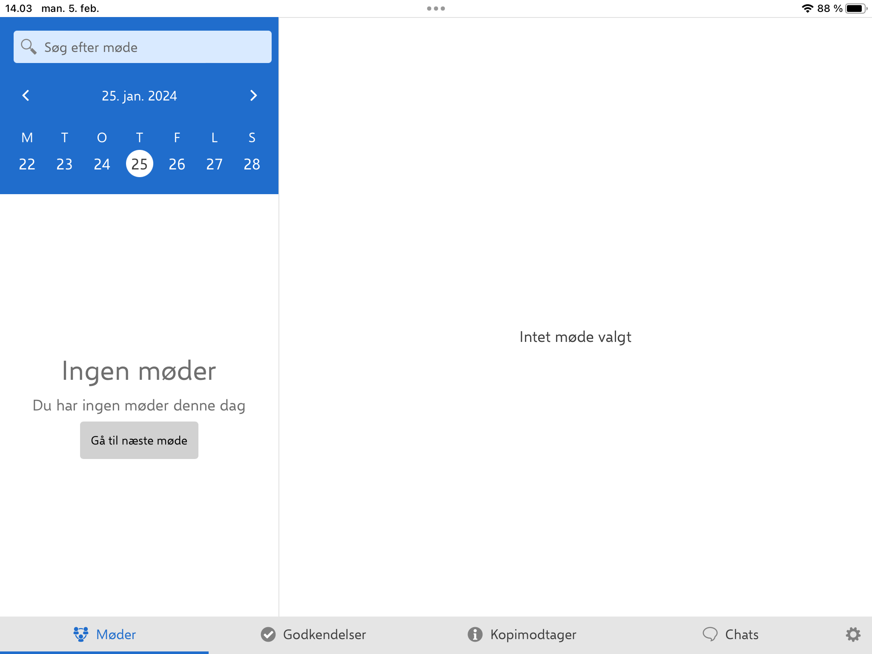Tap the Wi-Fi status icon
The image size is (872, 654).
pyautogui.click(x=807, y=9)
